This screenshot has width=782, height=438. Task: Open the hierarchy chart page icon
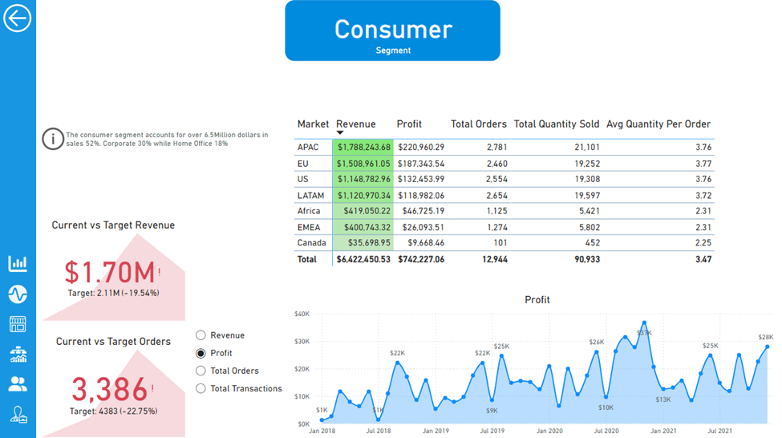(x=18, y=354)
